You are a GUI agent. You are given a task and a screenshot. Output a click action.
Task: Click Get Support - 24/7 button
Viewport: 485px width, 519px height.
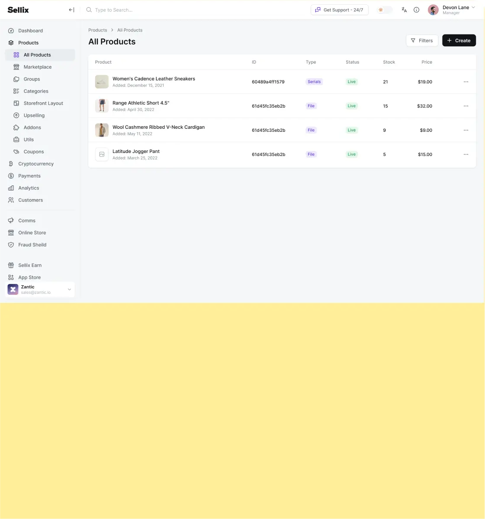(x=339, y=10)
